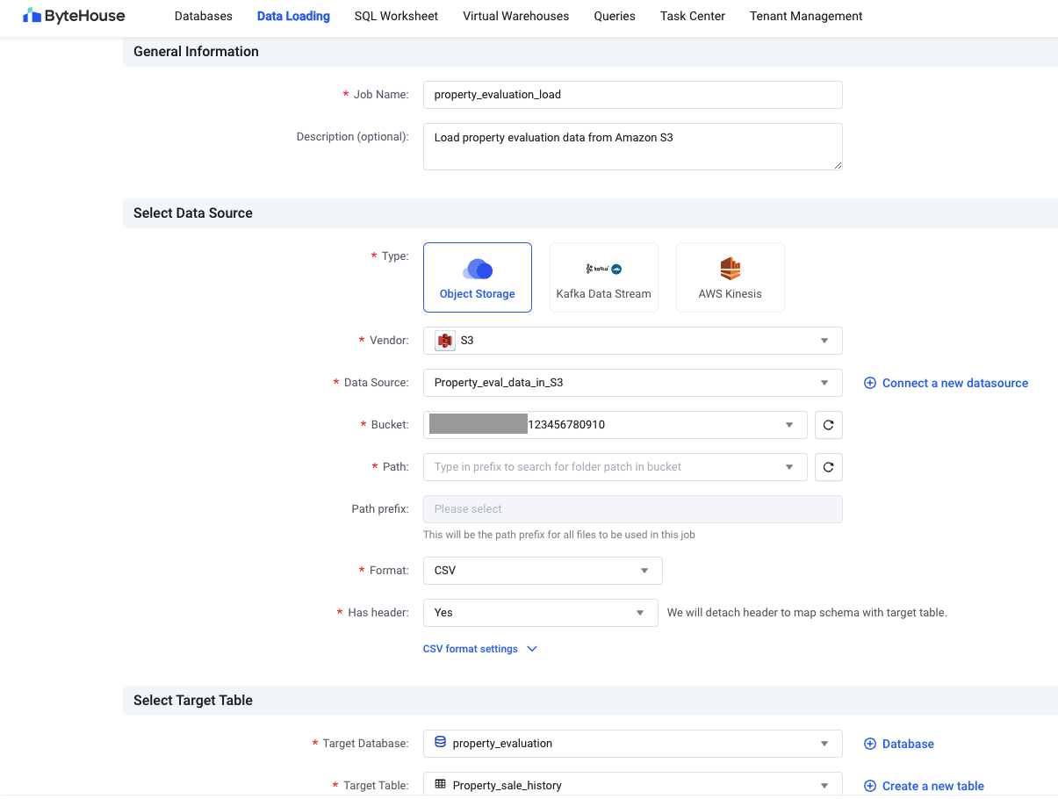
Task: Navigate to Tenant Management
Action: (x=805, y=16)
